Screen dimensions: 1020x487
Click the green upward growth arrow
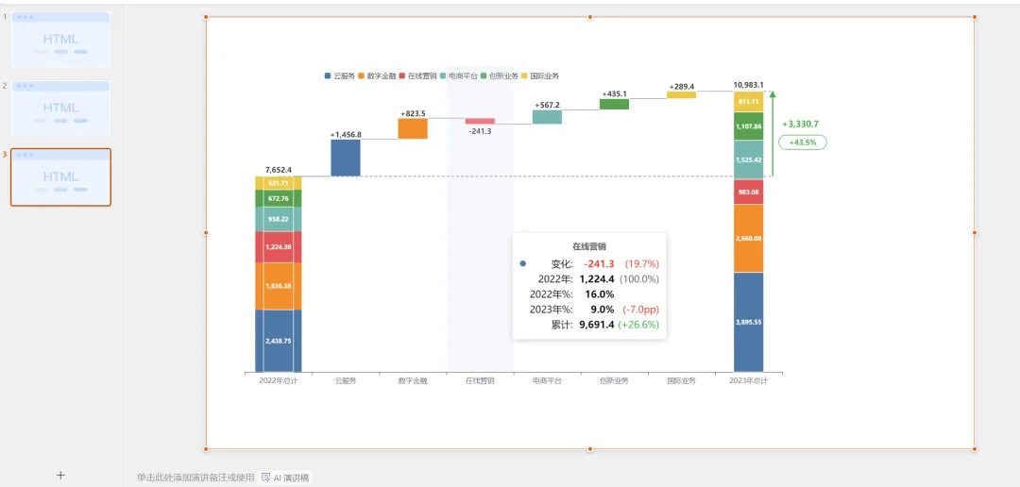pyautogui.click(x=773, y=134)
